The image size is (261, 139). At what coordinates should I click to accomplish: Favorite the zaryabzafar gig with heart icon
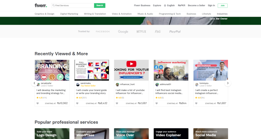pyautogui.click(x=38, y=103)
